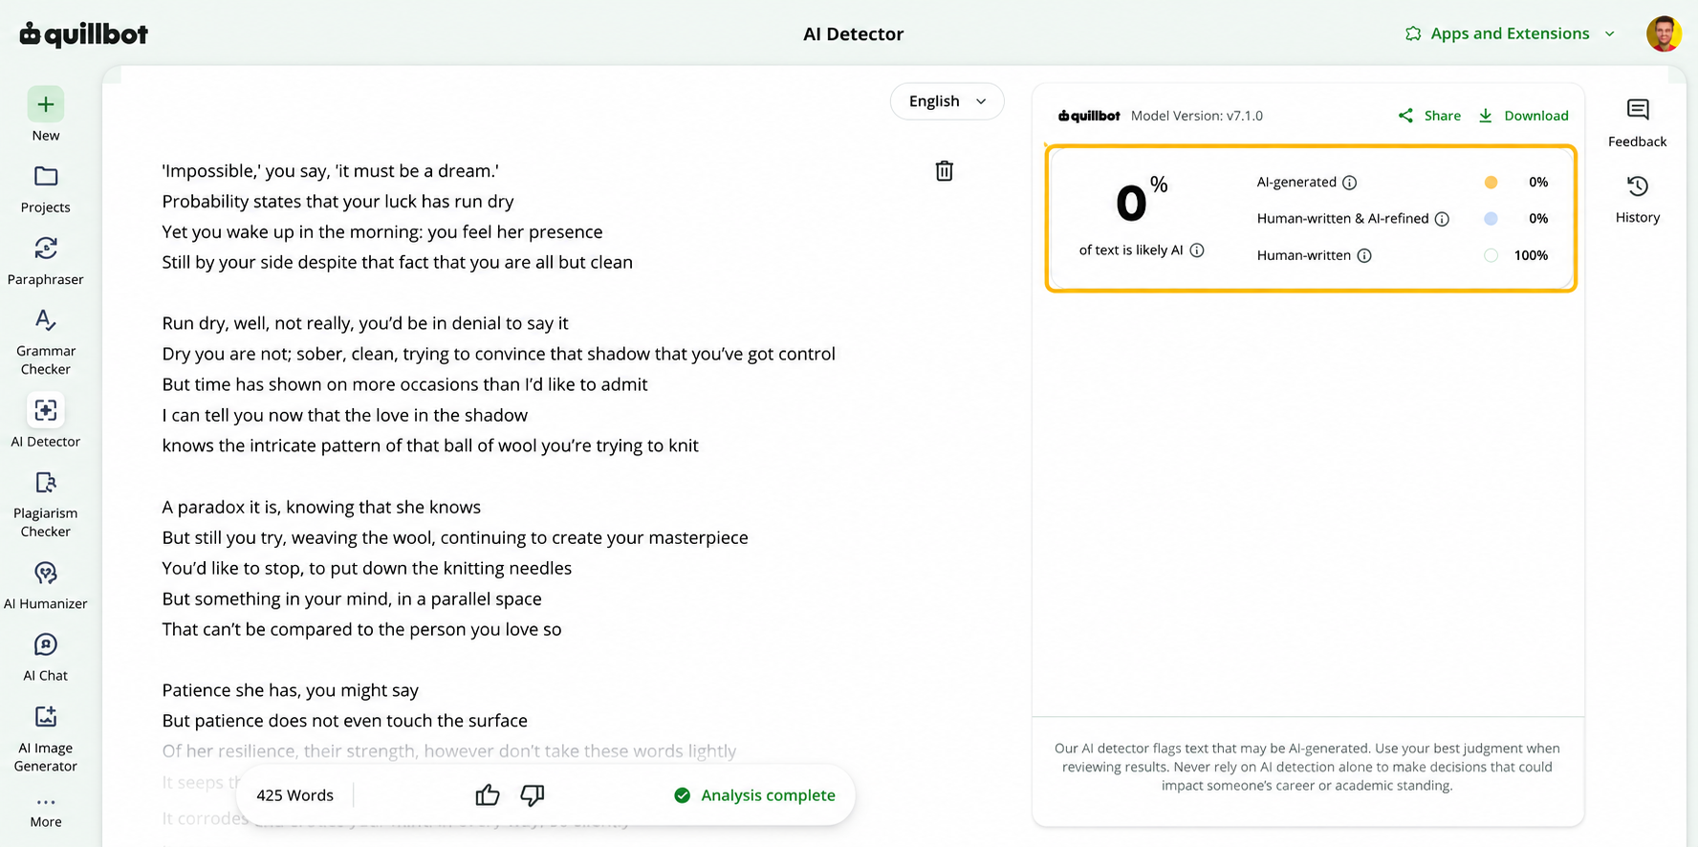Expand the English language dropdown
Viewport: 1698px width, 847px height.
pos(947,101)
